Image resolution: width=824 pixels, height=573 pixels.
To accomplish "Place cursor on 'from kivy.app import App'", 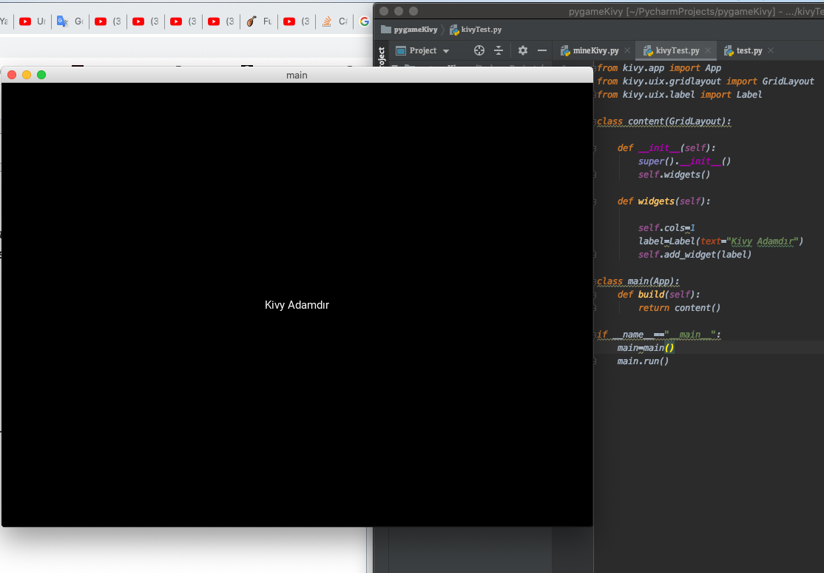I will click(659, 68).
